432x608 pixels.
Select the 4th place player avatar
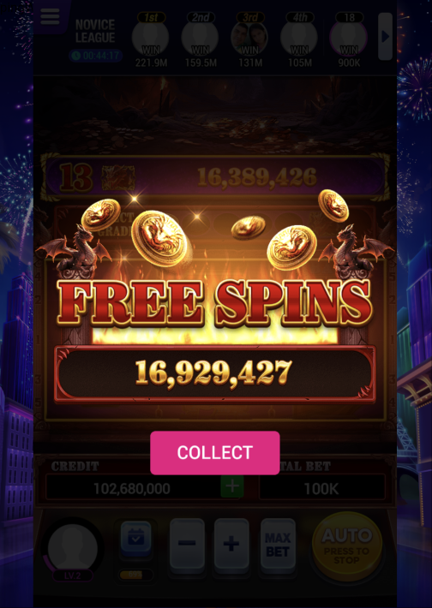pyautogui.click(x=299, y=39)
